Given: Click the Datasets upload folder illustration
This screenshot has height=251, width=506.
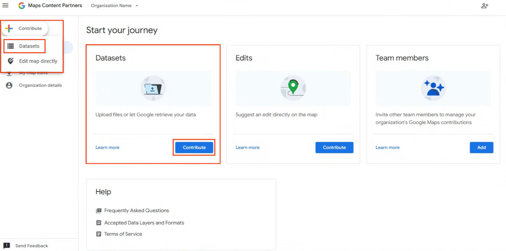Looking at the screenshot, I should (x=153, y=88).
